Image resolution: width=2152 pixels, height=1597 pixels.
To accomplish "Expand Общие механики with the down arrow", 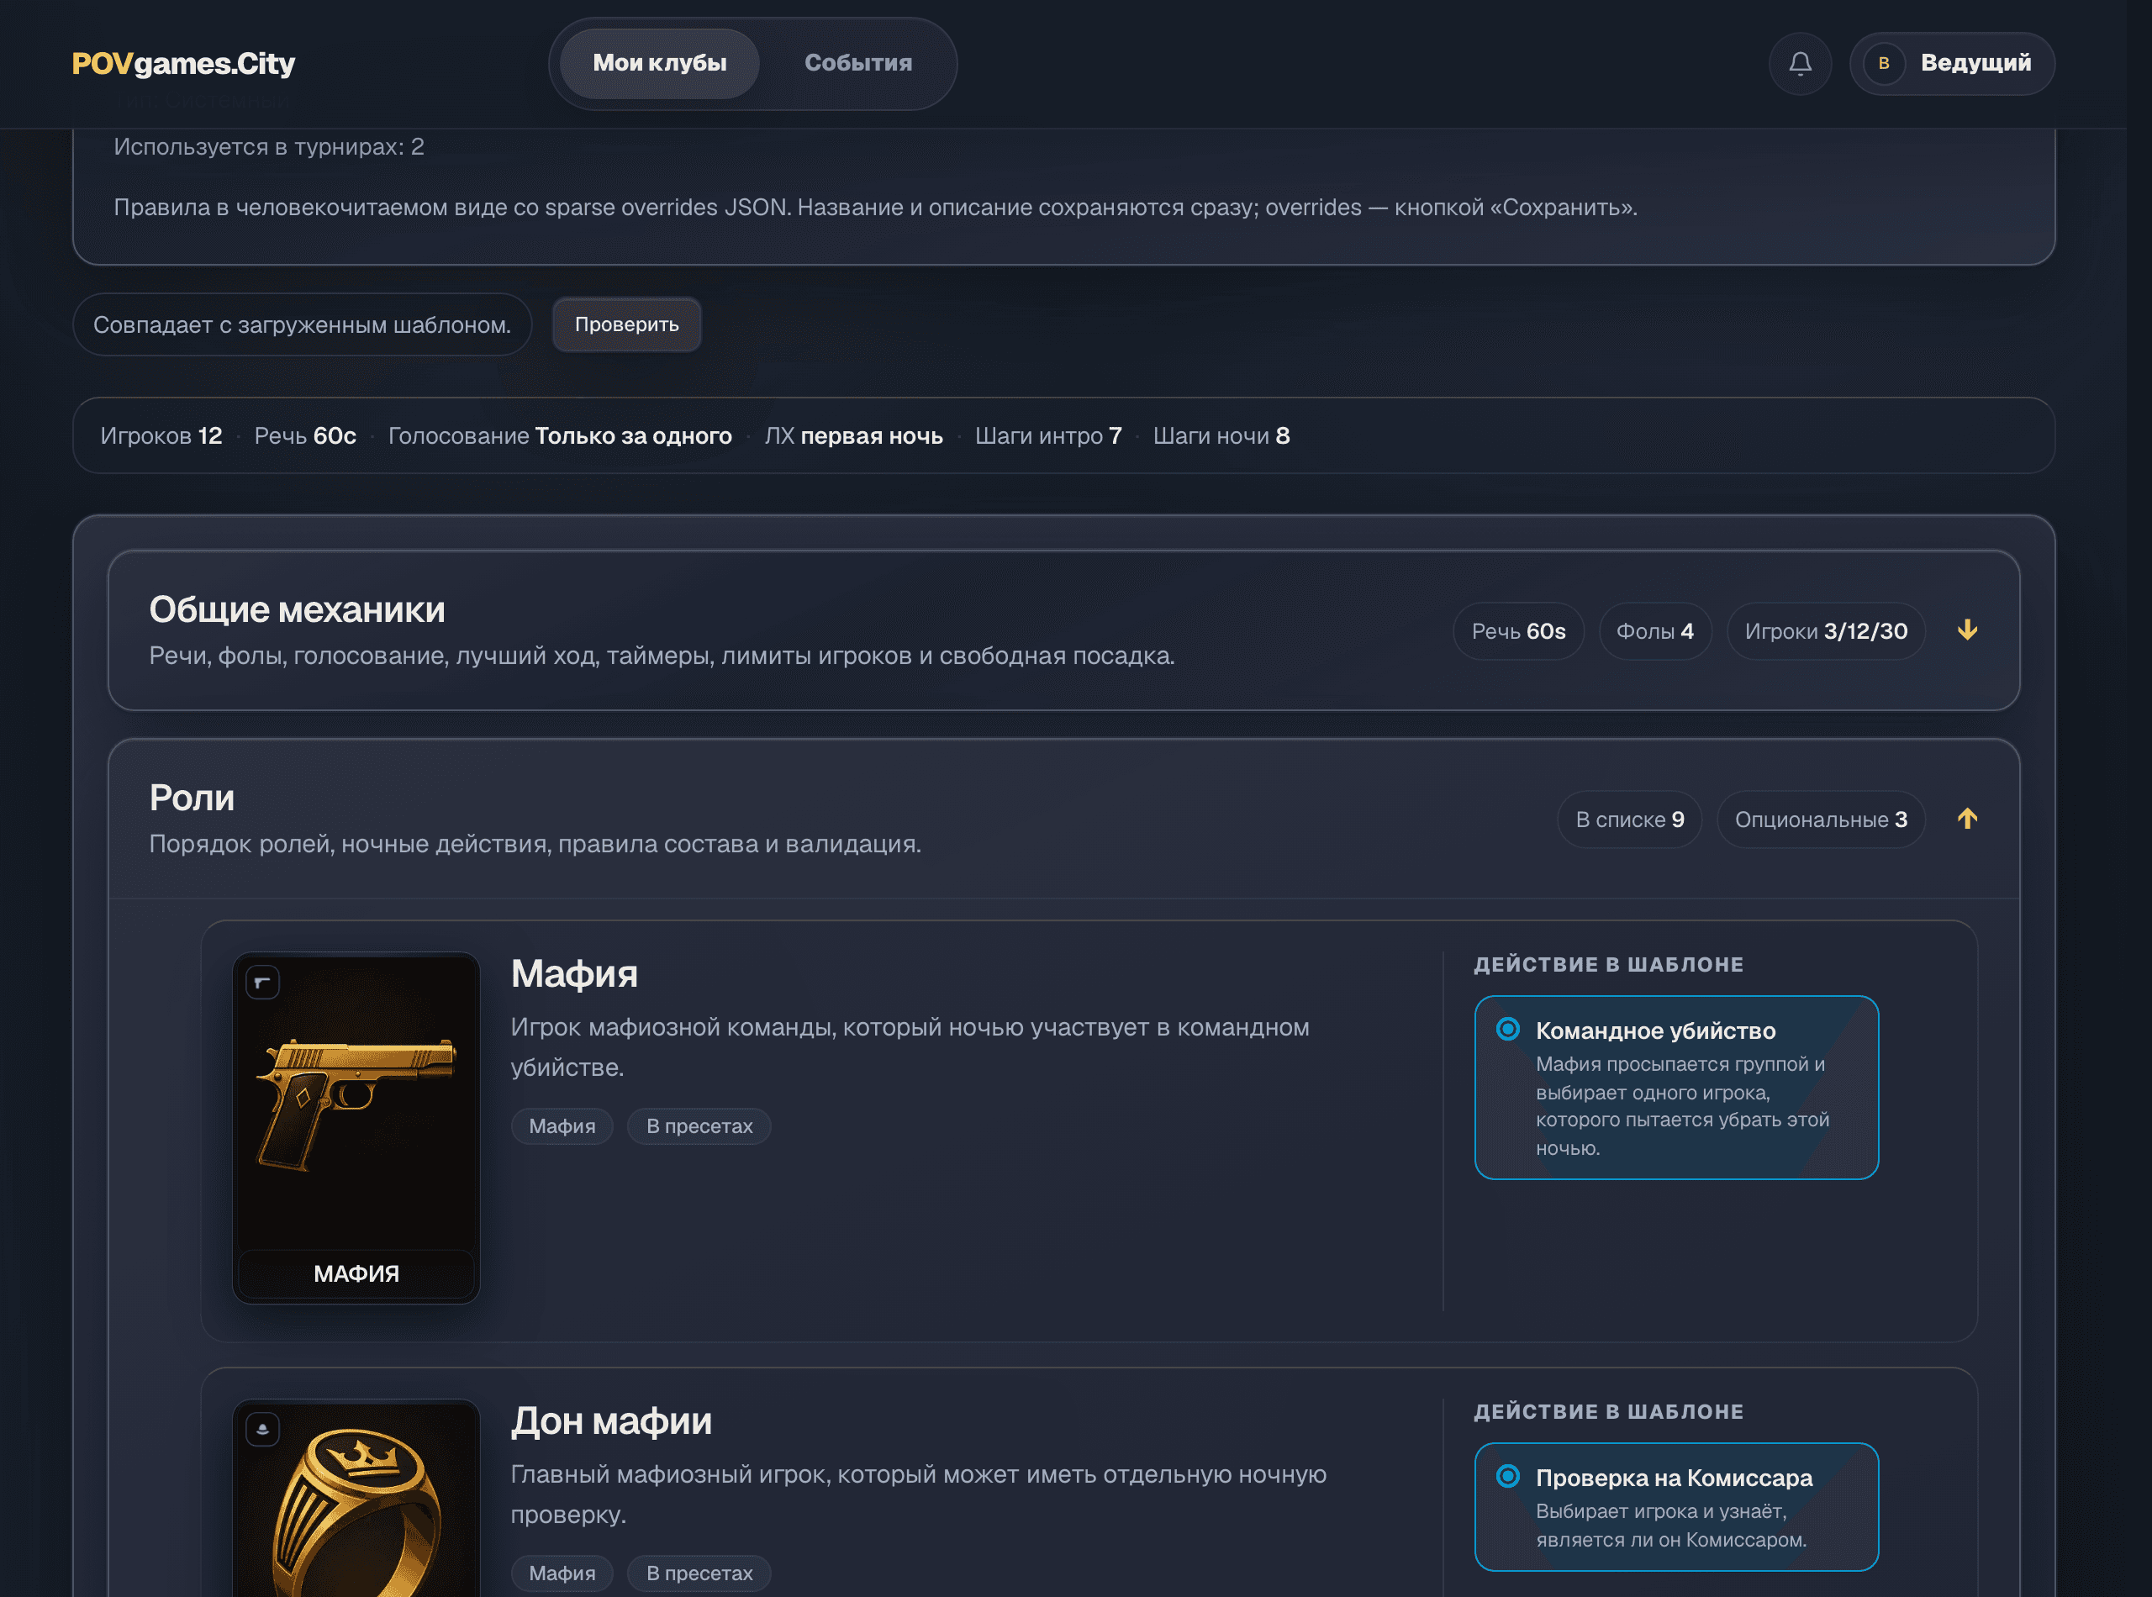I will [1966, 630].
